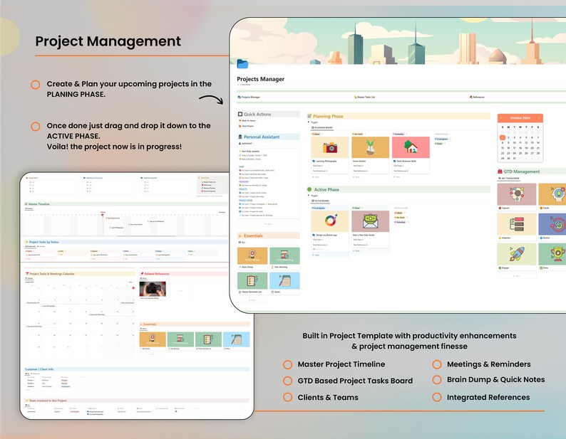Click the blue folder page icon

point(242,64)
